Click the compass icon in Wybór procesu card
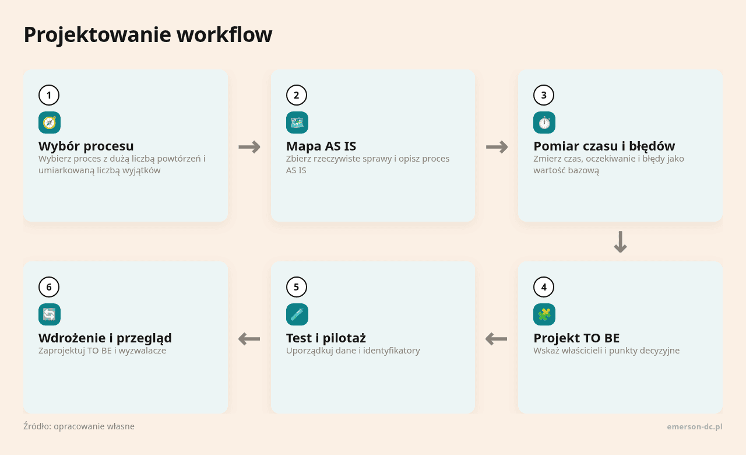This screenshot has width=746, height=455. (x=50, y=123)
